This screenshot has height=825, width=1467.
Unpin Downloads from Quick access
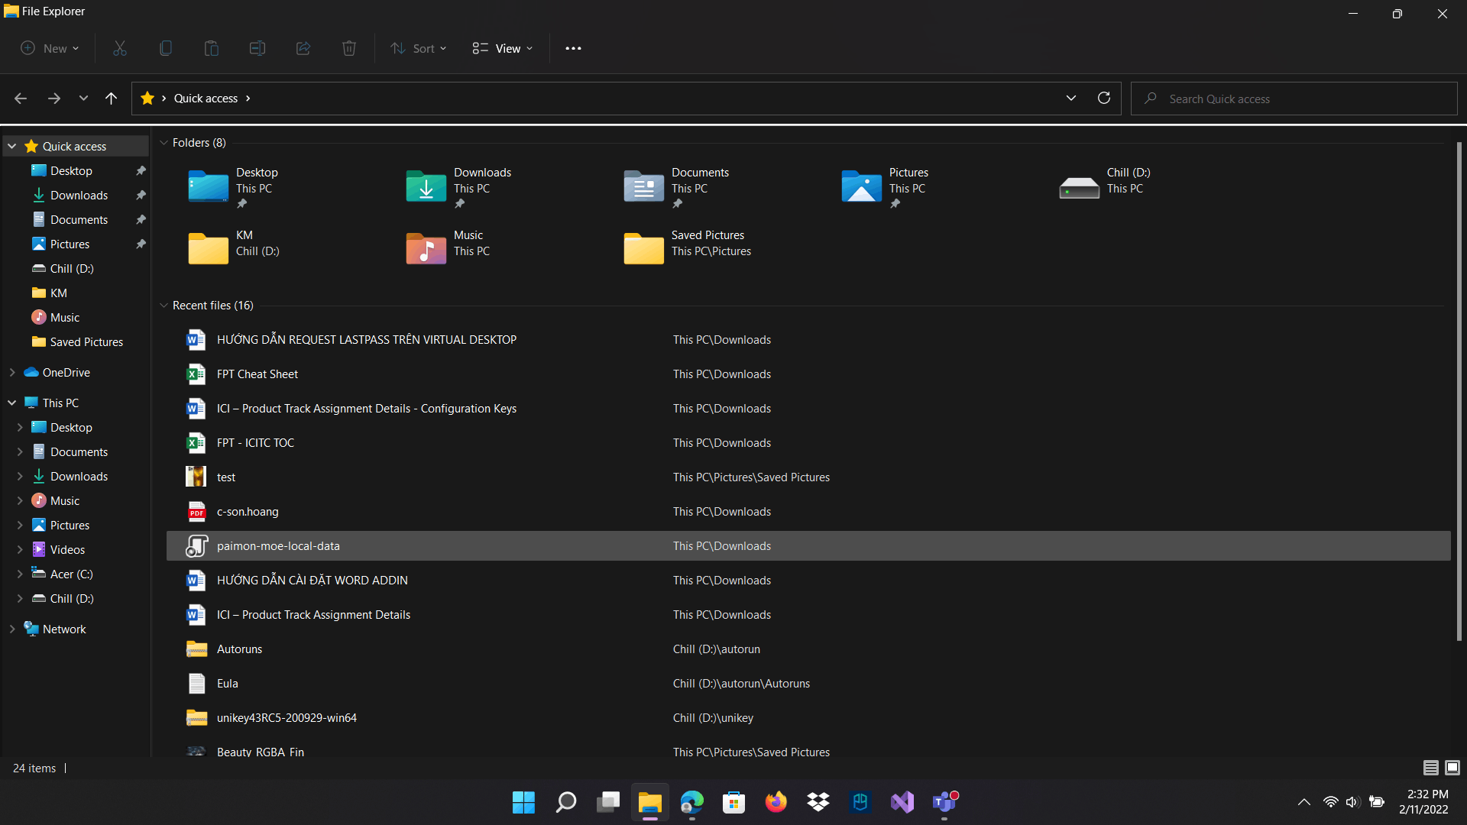[x=141, y=195]
